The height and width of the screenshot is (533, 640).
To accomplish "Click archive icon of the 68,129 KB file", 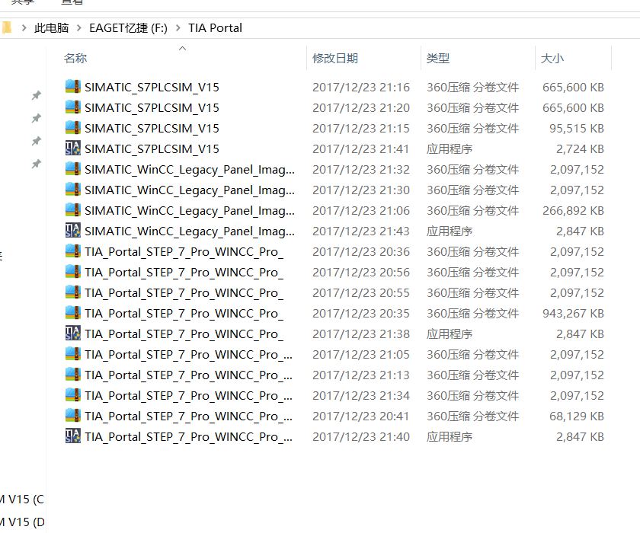I will click(72, 415).
